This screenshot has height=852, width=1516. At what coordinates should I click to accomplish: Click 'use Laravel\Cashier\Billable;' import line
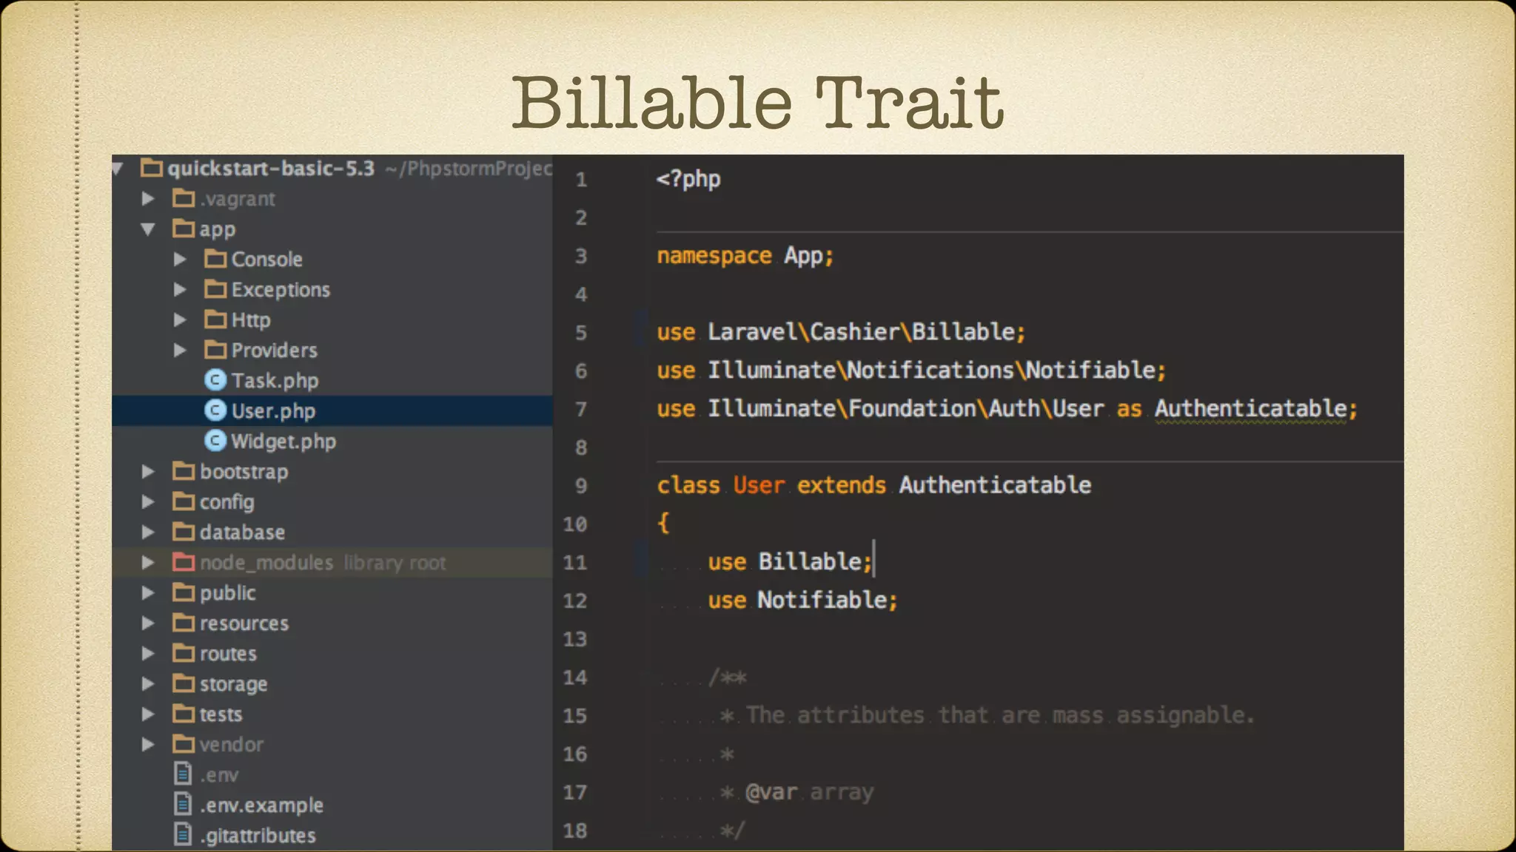coord(841,332)
